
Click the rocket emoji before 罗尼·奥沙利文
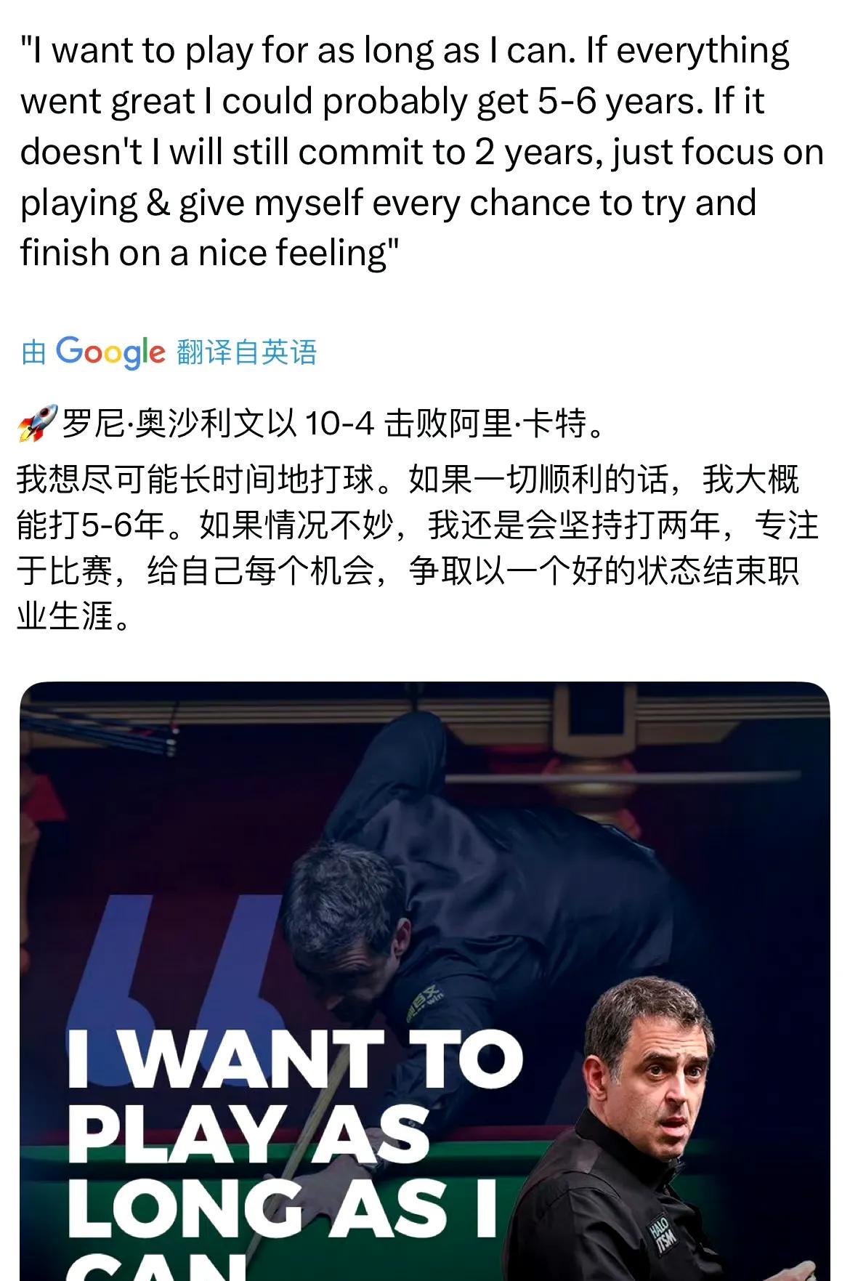pos(37,424)
